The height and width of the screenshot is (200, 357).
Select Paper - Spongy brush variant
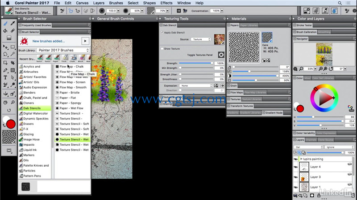click(x=71, y=103)
